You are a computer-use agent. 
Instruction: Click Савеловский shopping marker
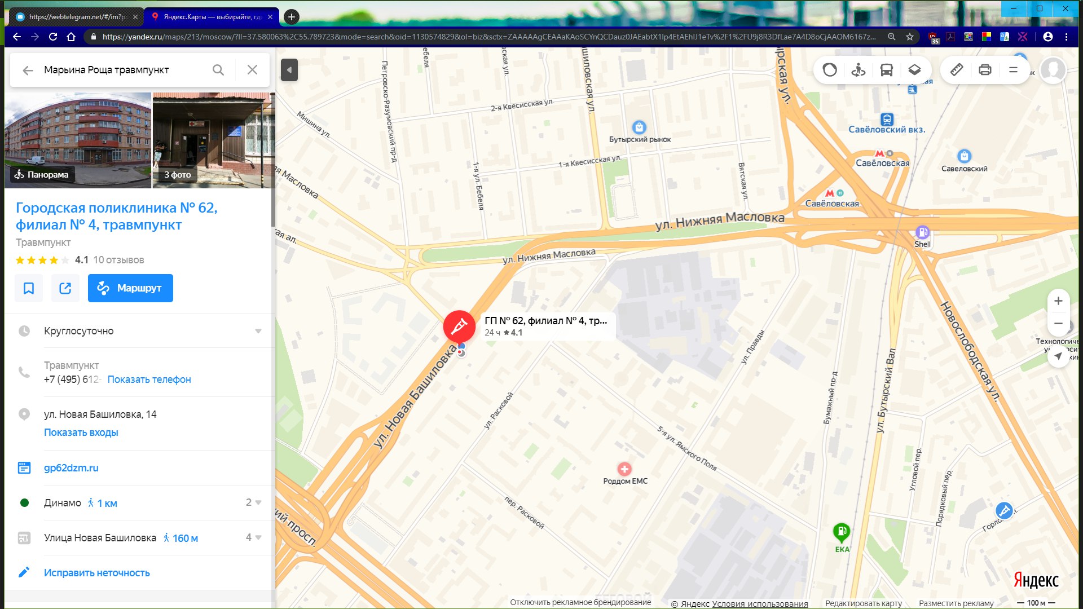pyautogui.click(x=964, y=156)
